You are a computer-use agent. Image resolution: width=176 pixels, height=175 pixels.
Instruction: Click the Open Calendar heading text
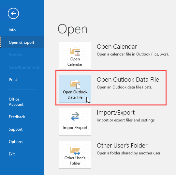point(117,47)
